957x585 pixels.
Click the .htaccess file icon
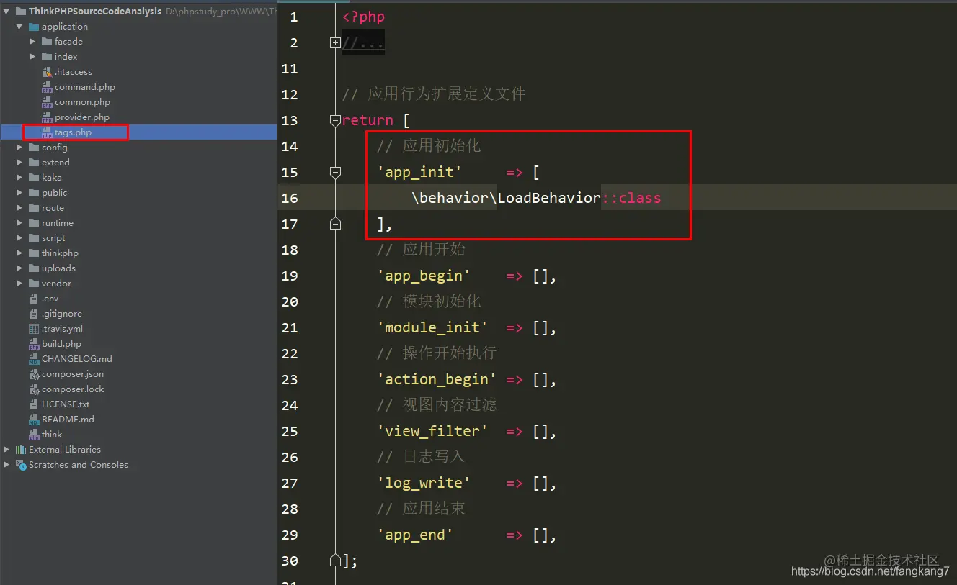(x=48, y=72)
